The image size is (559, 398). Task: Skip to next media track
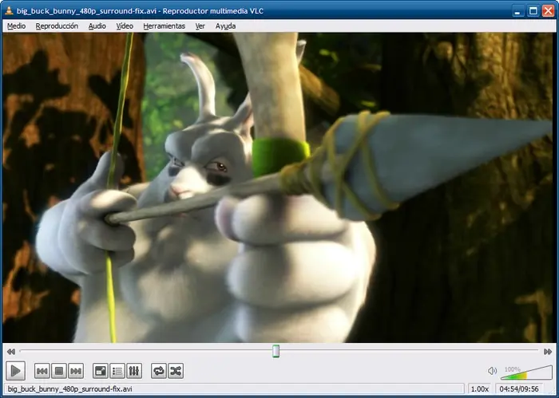coord(76,372)
